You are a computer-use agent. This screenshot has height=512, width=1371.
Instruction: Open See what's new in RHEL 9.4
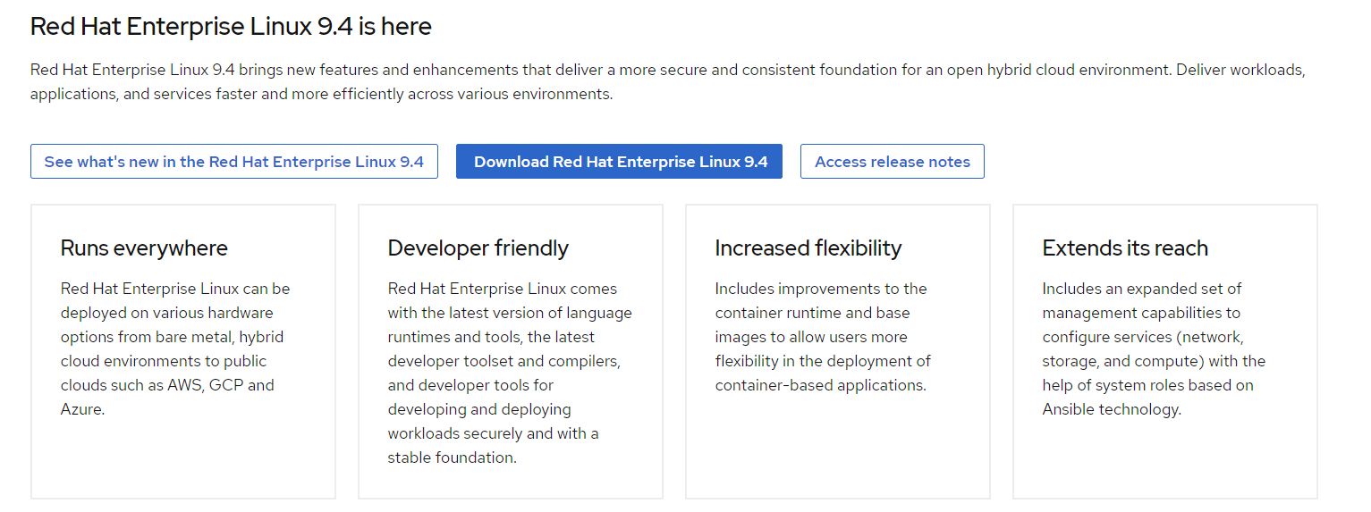(233, 162)
